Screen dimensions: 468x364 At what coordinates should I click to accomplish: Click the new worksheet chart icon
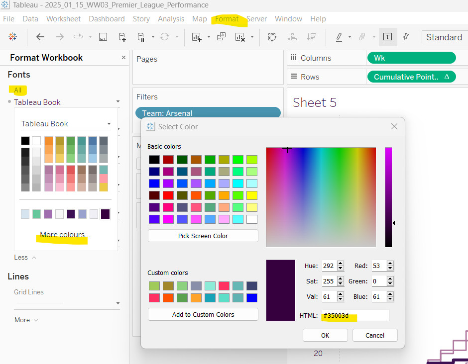coord(197,37)
